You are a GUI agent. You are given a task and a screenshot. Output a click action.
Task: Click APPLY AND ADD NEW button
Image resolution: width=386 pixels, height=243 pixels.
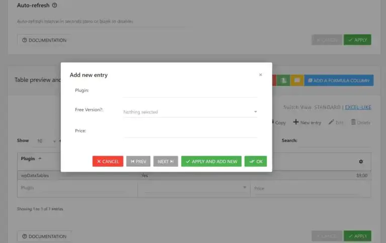point(211,161)
